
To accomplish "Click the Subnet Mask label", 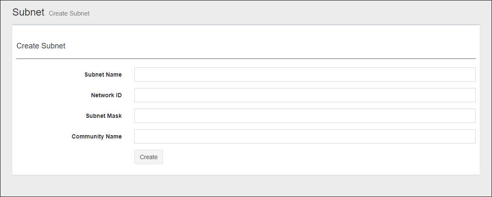I will coord(104,116).
